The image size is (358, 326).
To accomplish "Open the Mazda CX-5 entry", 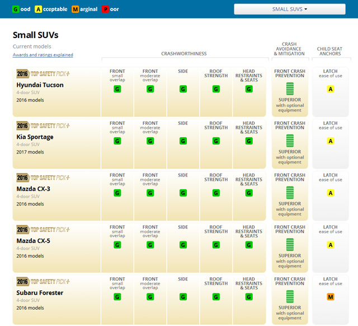I will (x=33, y=241).
